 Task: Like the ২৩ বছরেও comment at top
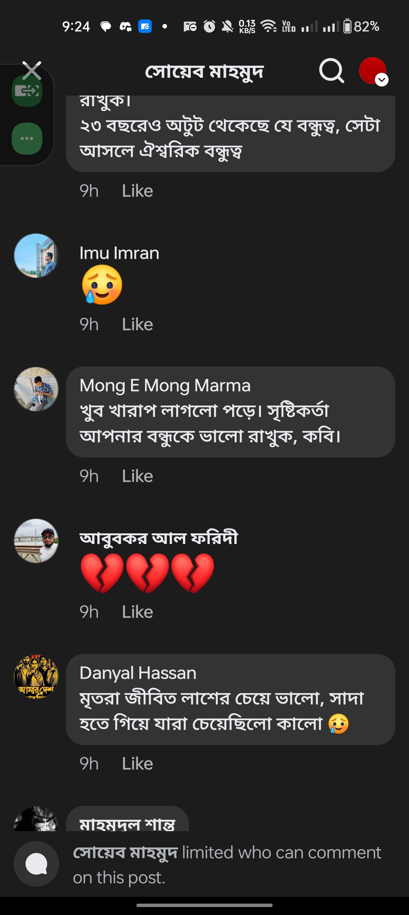(137, 191)
